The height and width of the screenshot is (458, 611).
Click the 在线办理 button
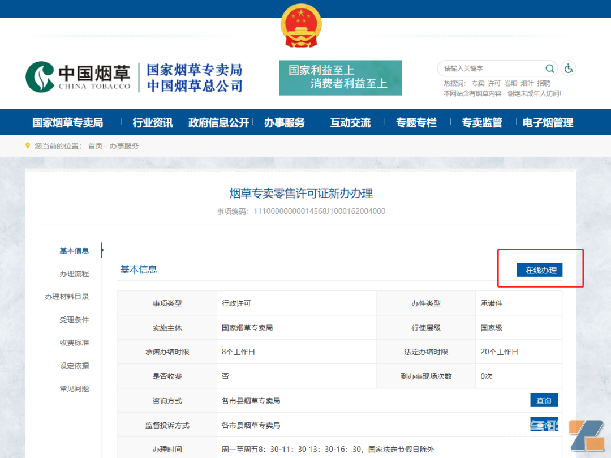click(x=540, y=270)
